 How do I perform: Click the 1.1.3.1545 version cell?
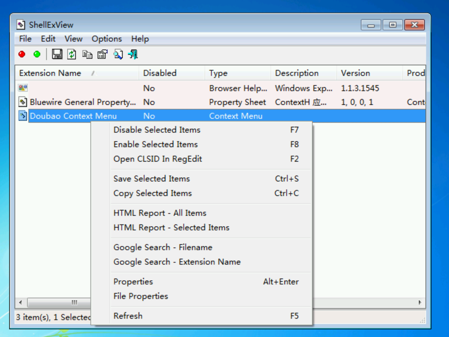360,88
